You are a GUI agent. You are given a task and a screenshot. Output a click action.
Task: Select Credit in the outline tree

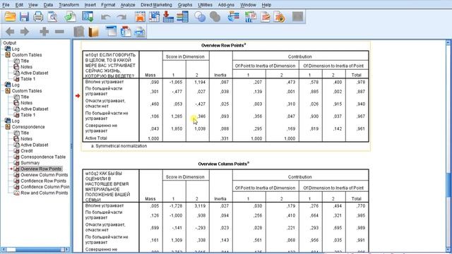[27, 151]
